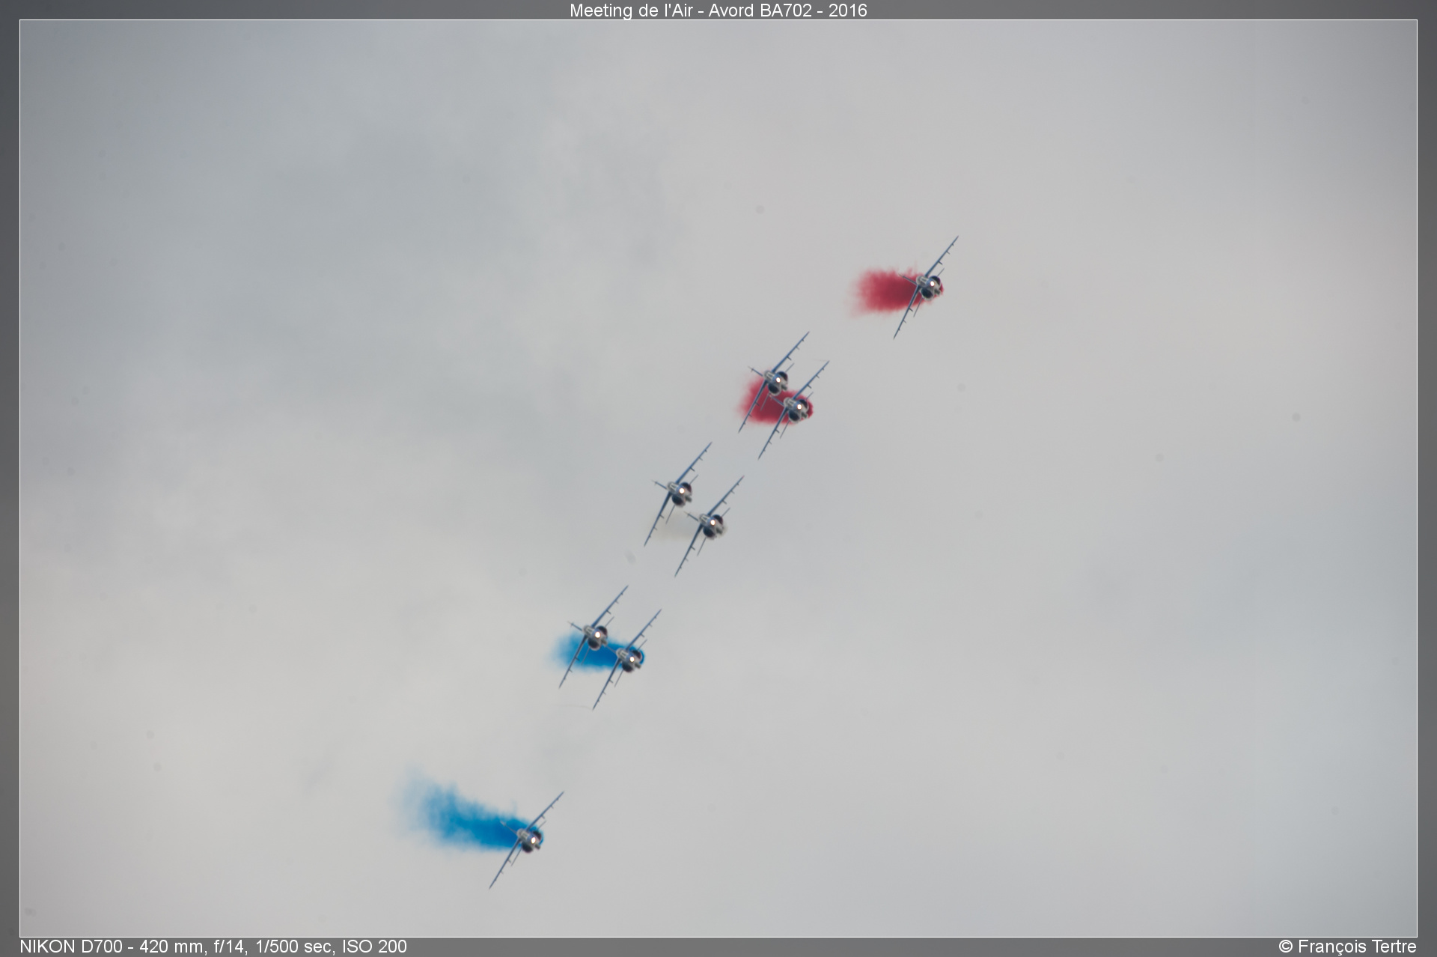Click the camera info "NIKON D700 - 420 mm, f/14, 1/500 sec, ISO 200"
The width and height of the screenshot is (1437, 957).
(x=213, y=947)
